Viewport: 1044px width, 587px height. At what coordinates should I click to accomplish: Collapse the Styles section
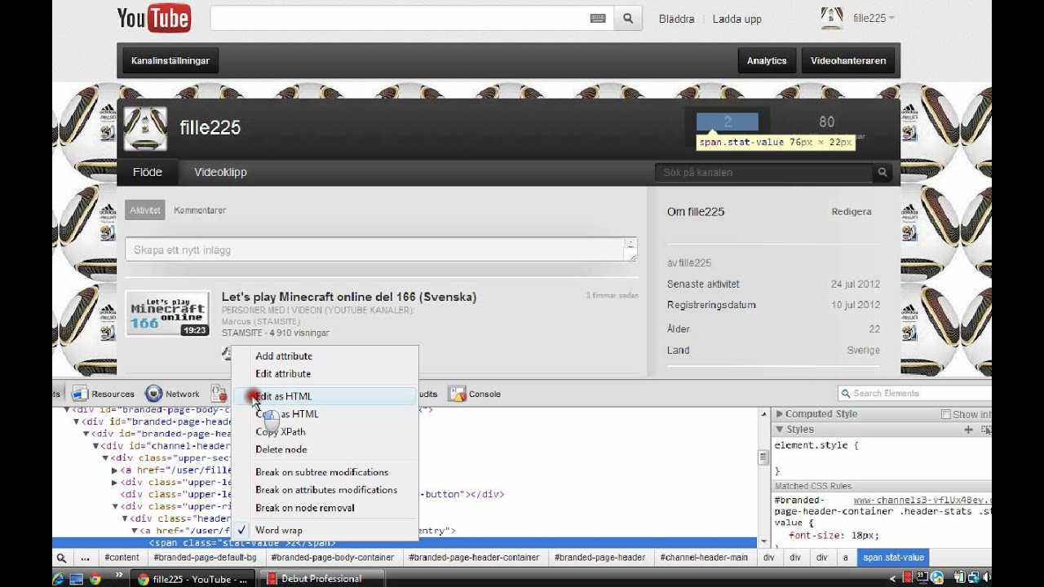[x=781, y=430]
